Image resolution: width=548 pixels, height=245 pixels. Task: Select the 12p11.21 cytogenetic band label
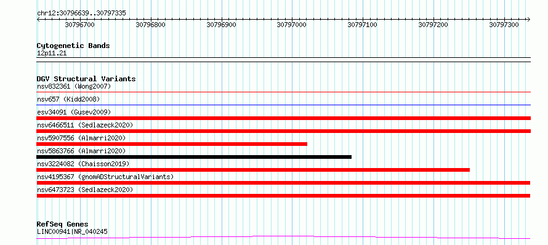[x=52, y=54]
